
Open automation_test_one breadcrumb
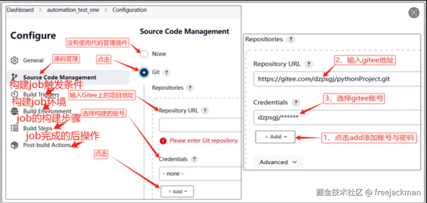click(73, 10)
